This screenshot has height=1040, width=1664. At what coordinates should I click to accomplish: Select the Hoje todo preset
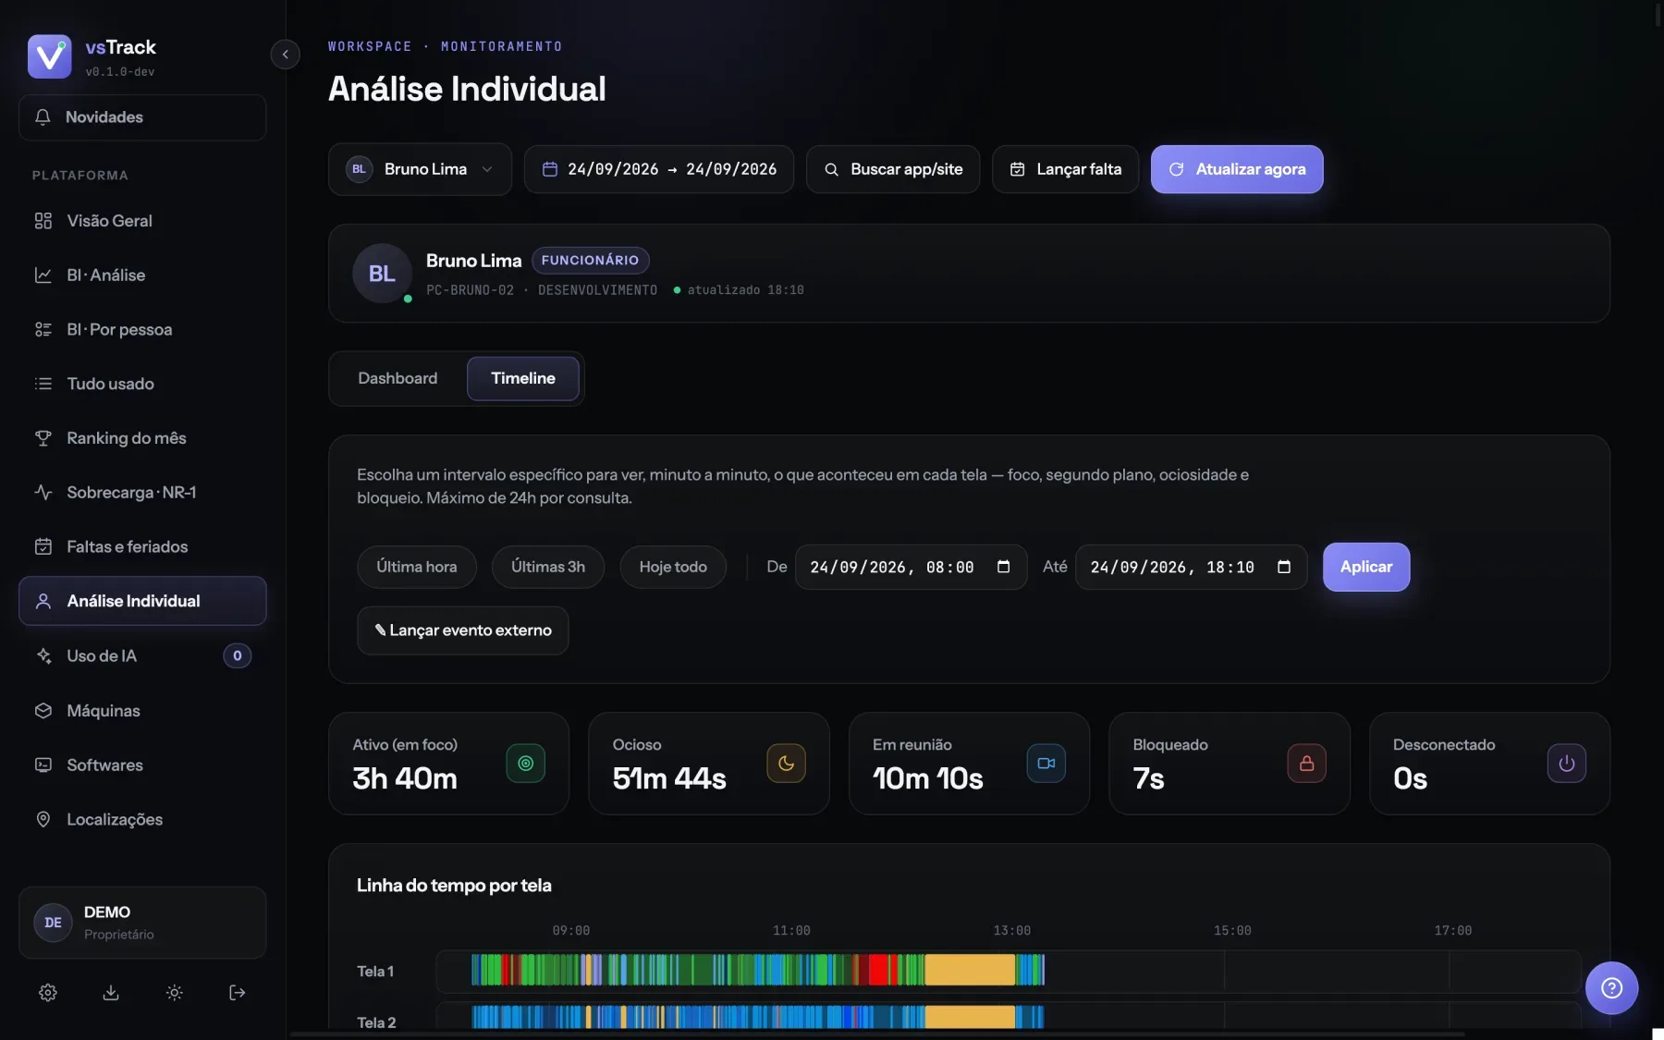673,567
